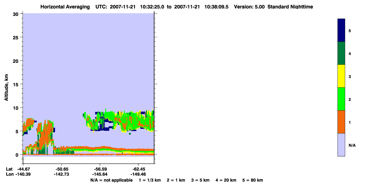
Task: Click the longitude value '-142.73'
Action: pyautogui.click(x=61, y=174)
